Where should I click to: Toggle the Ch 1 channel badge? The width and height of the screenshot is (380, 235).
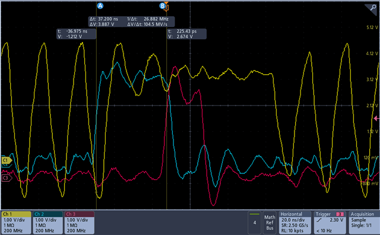[x=16, y=223]
